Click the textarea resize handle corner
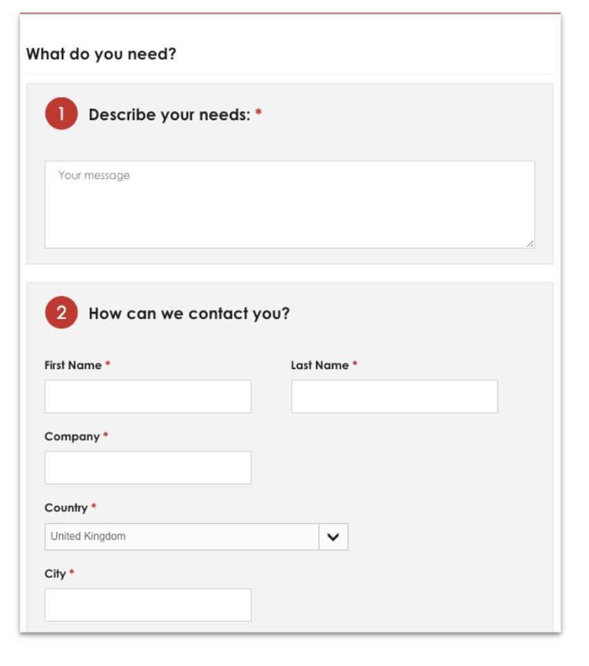 tap(530, 244)
